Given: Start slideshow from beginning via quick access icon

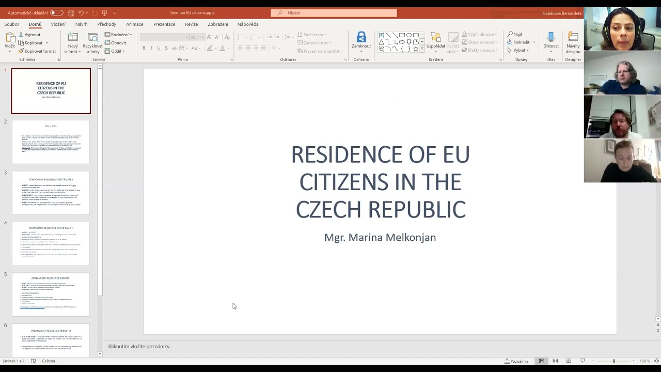Looking at the screenshot, I should (x=105, y=13).
